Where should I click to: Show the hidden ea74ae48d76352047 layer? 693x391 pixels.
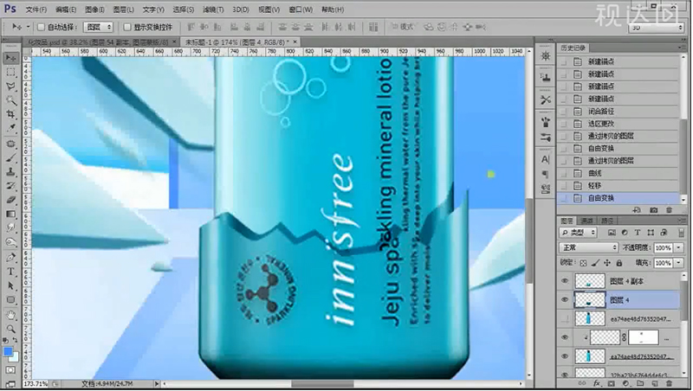(x=565, y=318)
